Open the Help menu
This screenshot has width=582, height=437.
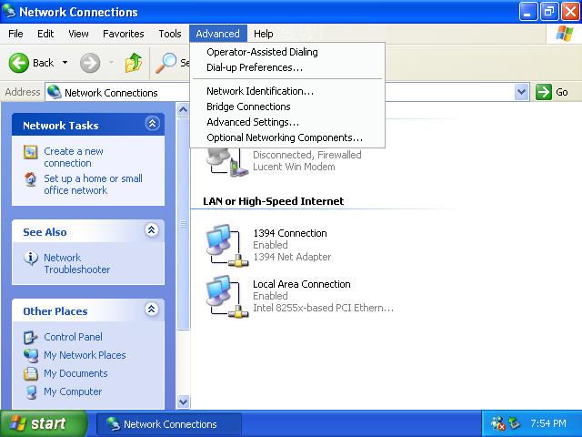coord(263,34)
